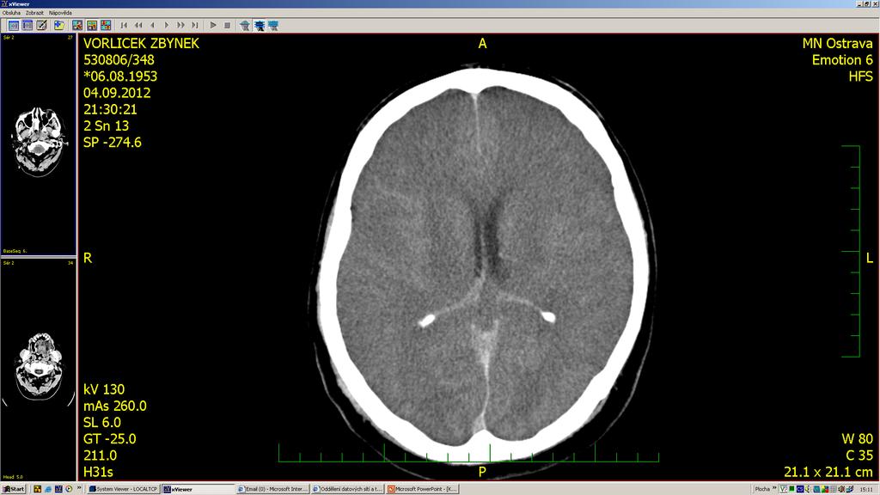Click the study date 04.09.2012
Screen dimensions: 880x495
pyautogui.click(x=117, y=93)
